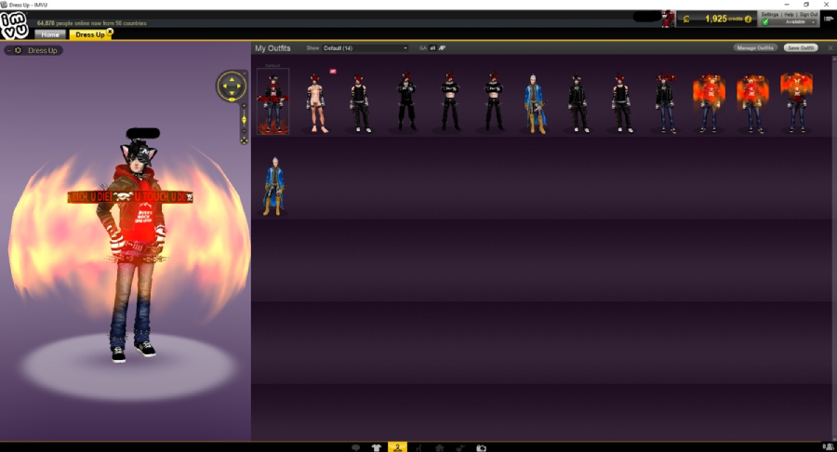
Task: Select the first flaming red outfit thumbnail
Action: tap(709, 102)
